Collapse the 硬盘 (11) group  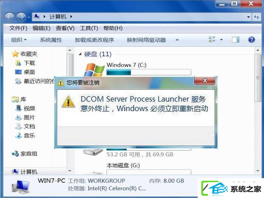point(80,54)
